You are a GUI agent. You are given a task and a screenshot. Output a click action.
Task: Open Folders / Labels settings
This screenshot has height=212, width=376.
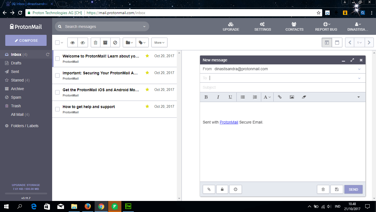tap(25, 126)
